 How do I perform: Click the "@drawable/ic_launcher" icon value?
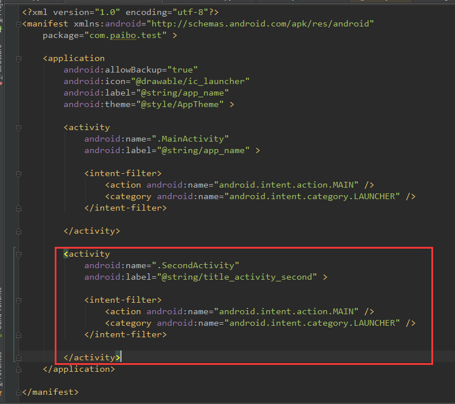coord(190,82)
